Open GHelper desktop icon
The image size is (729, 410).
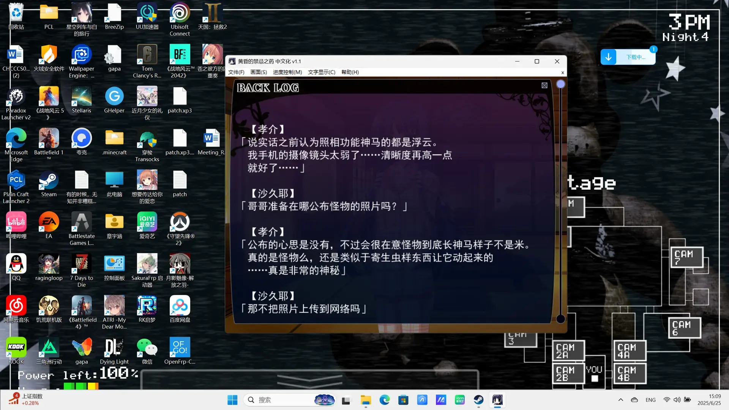(114, 100)
